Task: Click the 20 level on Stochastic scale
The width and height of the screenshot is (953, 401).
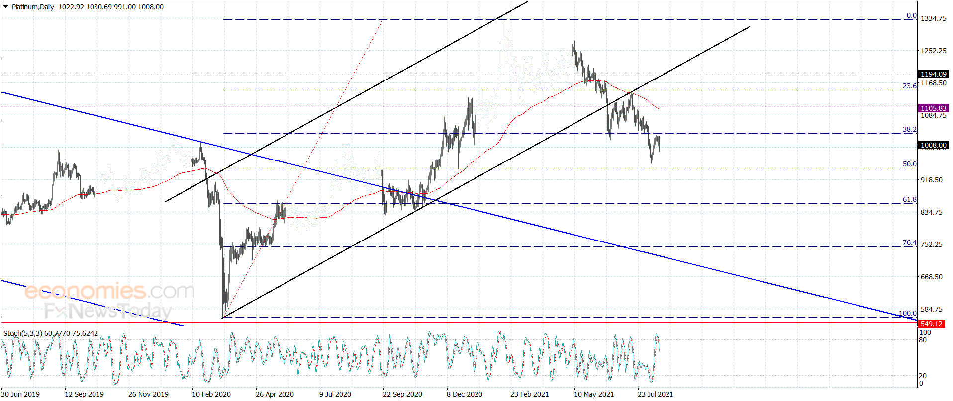Action: coord(923,376)
